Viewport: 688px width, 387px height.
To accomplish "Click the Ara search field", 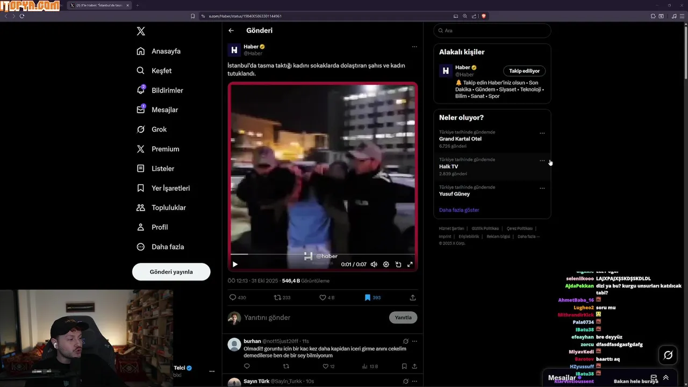I will pos(492,31).
